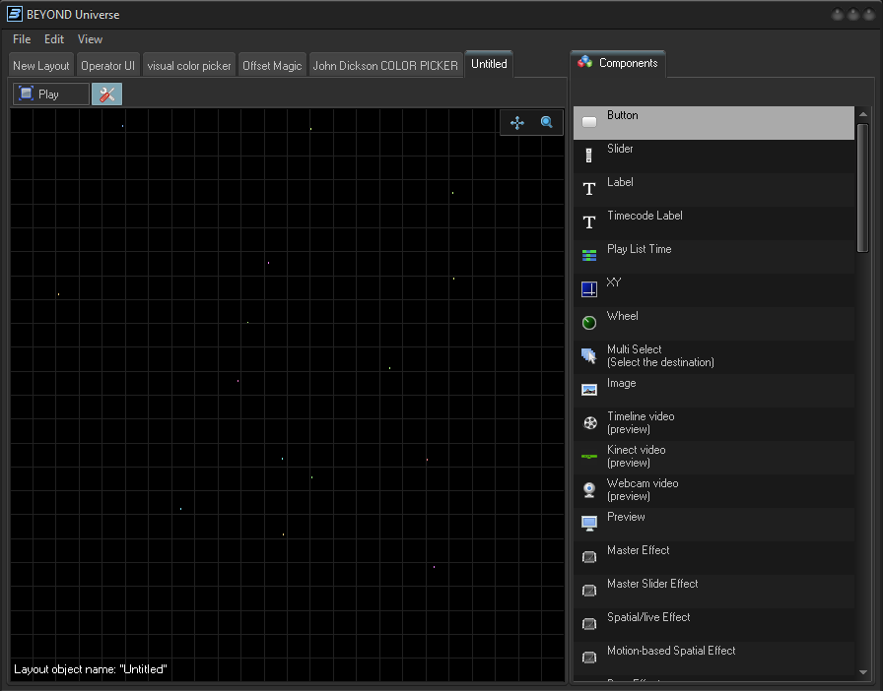
Task: Open the Components panel tab
Action: point(617,63)
